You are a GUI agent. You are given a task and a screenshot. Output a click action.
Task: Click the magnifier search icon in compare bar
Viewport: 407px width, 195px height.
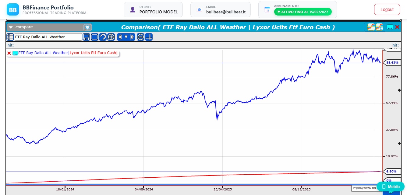(x=87, y=27)
